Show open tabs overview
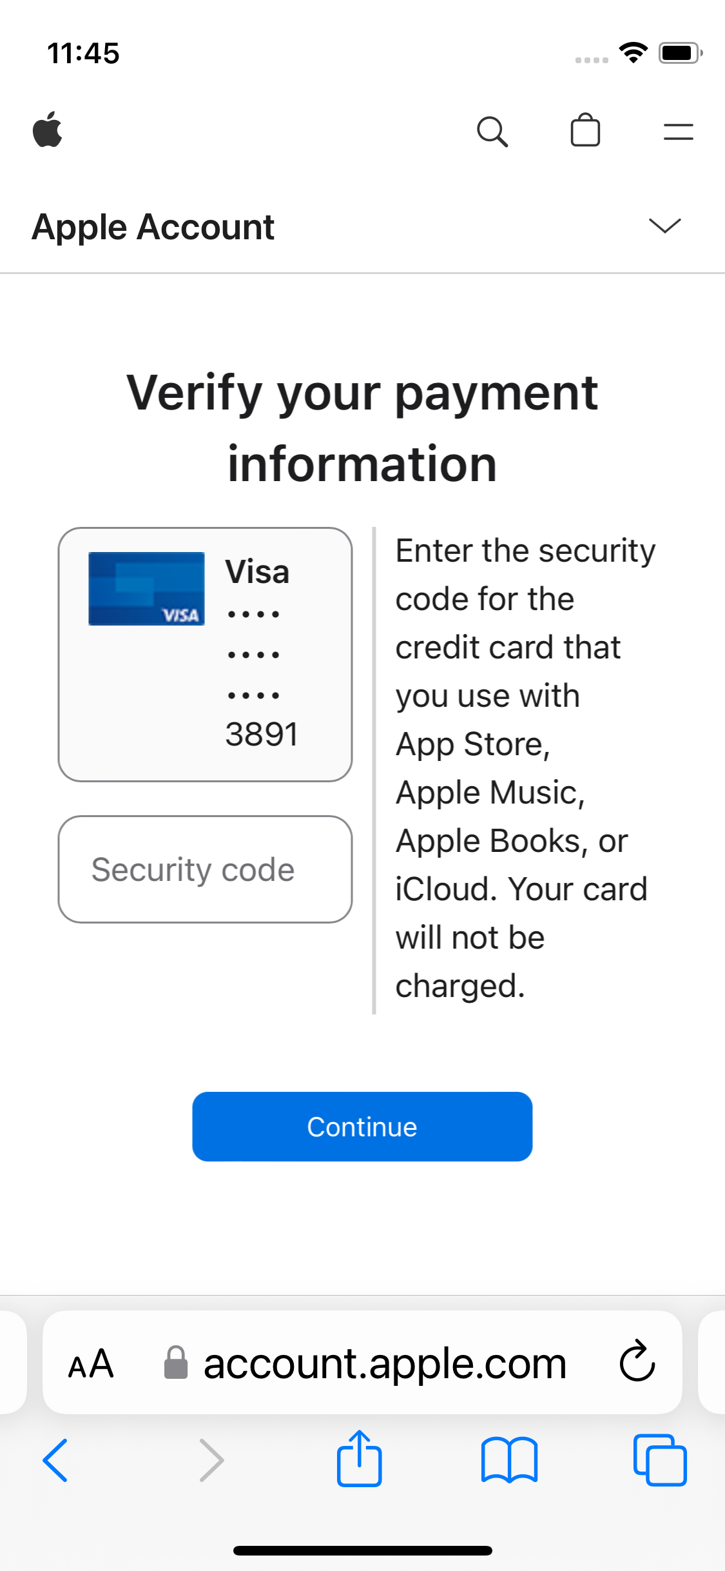 coord(660,1460)
